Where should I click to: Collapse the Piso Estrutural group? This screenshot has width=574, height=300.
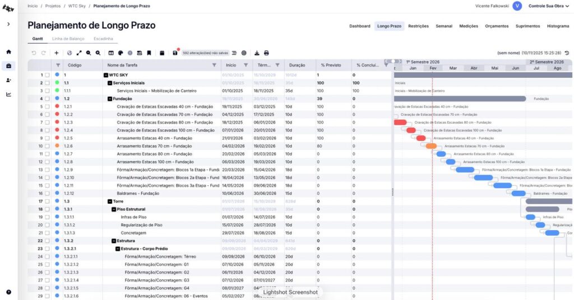[x=112, y=209]
